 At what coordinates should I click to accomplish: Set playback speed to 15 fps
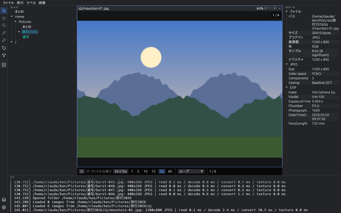tap(153, 171)
